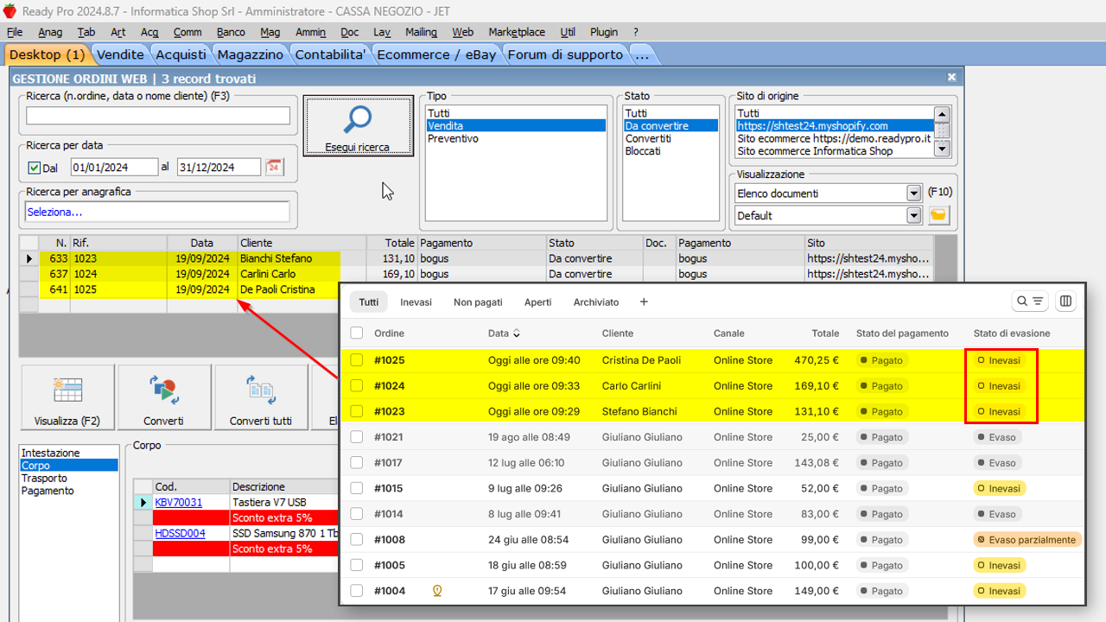This screenshot has height=622, width=1106.
Task: Tick the select-all orders checkbox in Shopify
Action: coord(357,333)
